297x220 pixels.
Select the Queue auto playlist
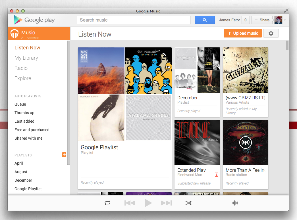tap(20, 104)
